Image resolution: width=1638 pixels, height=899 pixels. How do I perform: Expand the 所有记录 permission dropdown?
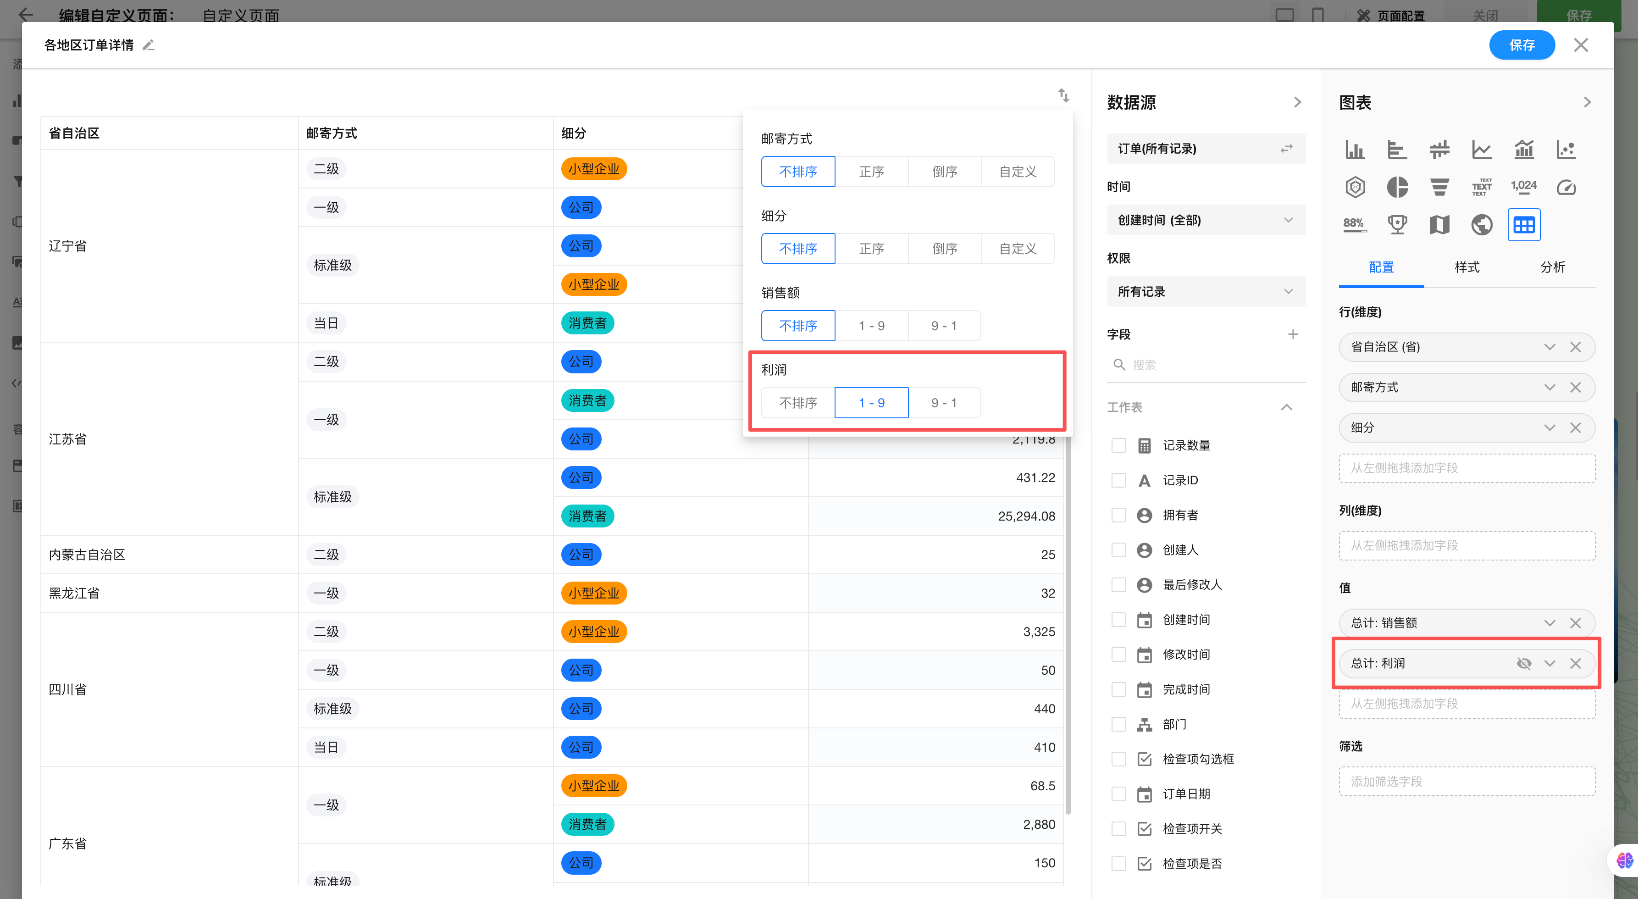click(x=1206, y=292)
